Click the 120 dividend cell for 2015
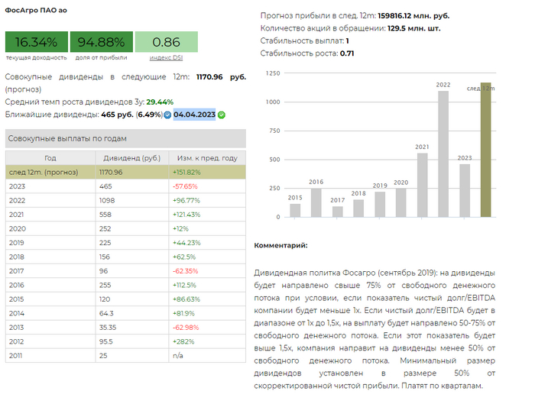Screen dimensions: 535x404 (131, 299)
